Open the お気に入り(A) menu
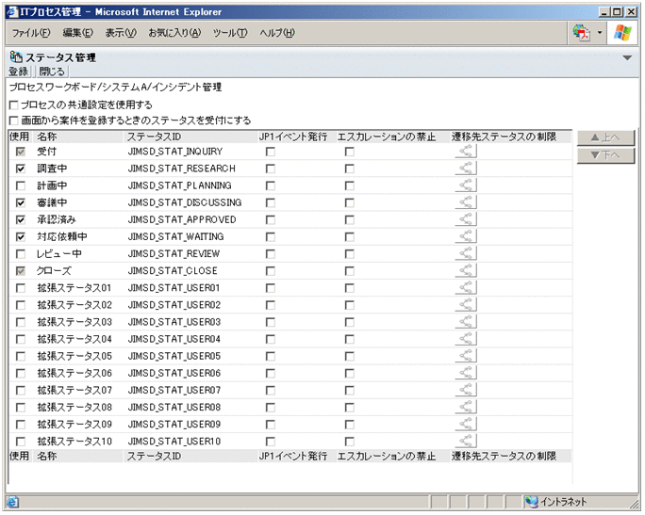 coord(174,33)
